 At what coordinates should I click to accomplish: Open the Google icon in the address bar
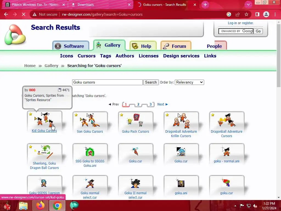click(x=229, y=14)
